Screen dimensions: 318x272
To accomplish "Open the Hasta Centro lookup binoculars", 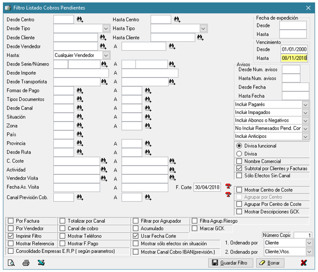I will pos(177,20).
